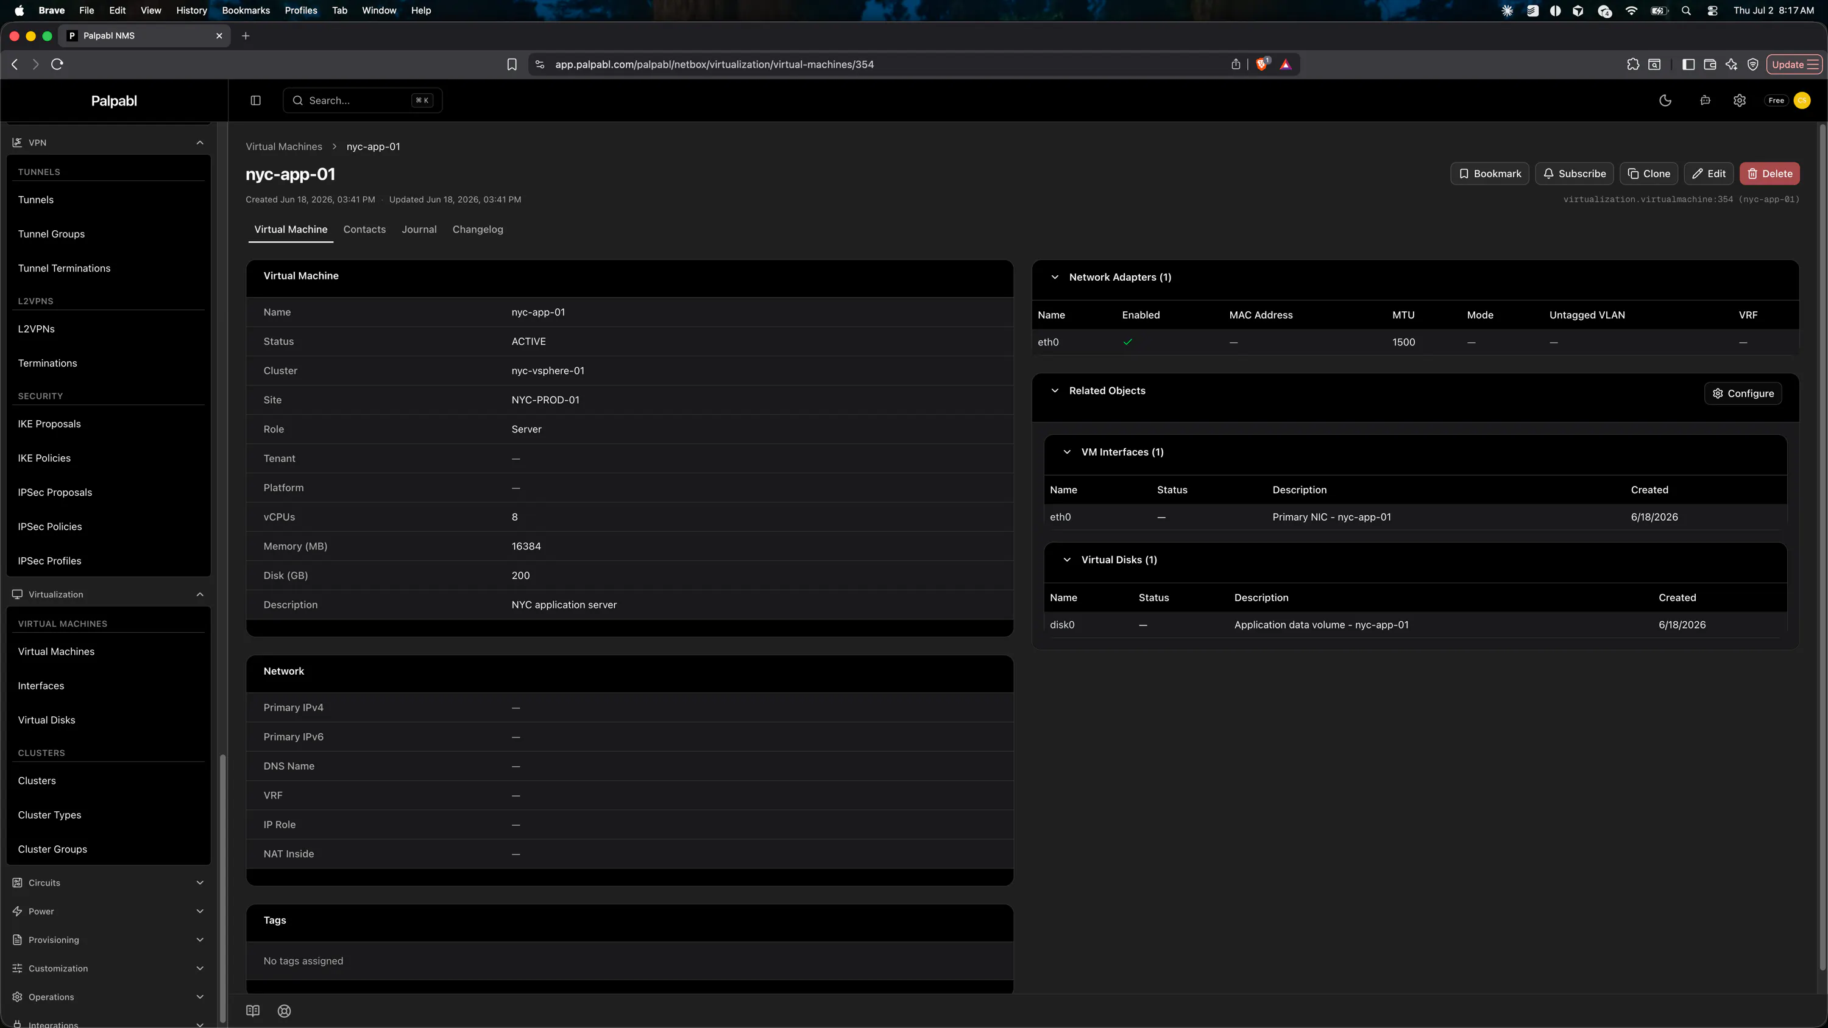Configure Related Objects
This screenshot has width=1828, height=1028.
pos(1743,394)
